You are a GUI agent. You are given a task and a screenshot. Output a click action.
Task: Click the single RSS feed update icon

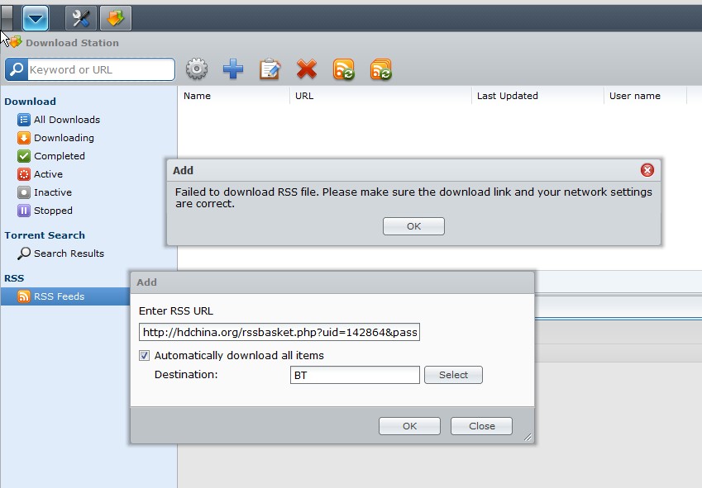click(344, 69)
